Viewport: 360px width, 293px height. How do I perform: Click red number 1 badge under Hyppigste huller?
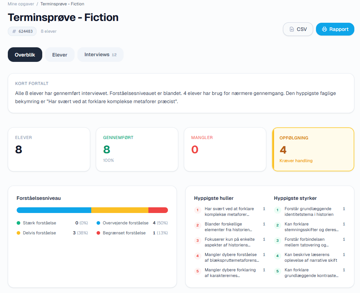click(x=198, y=210)
